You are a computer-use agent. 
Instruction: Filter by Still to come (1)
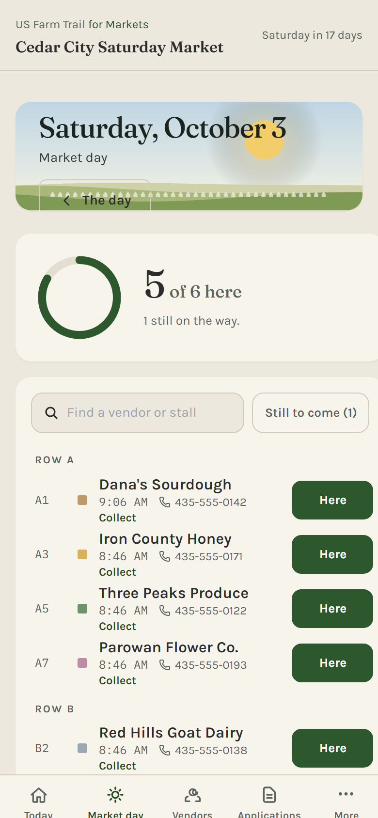(x=311, y=413)
